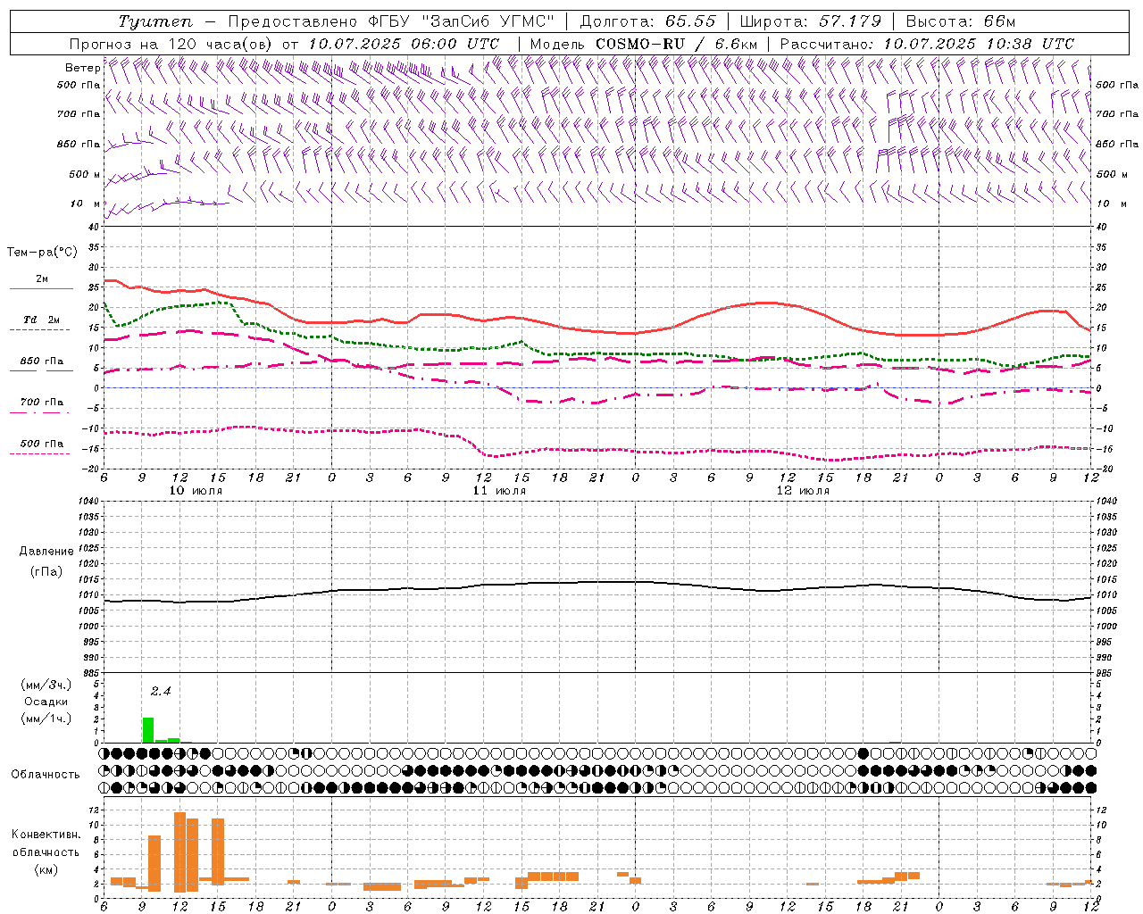Click the Tyumen station title

click(154, 21)
